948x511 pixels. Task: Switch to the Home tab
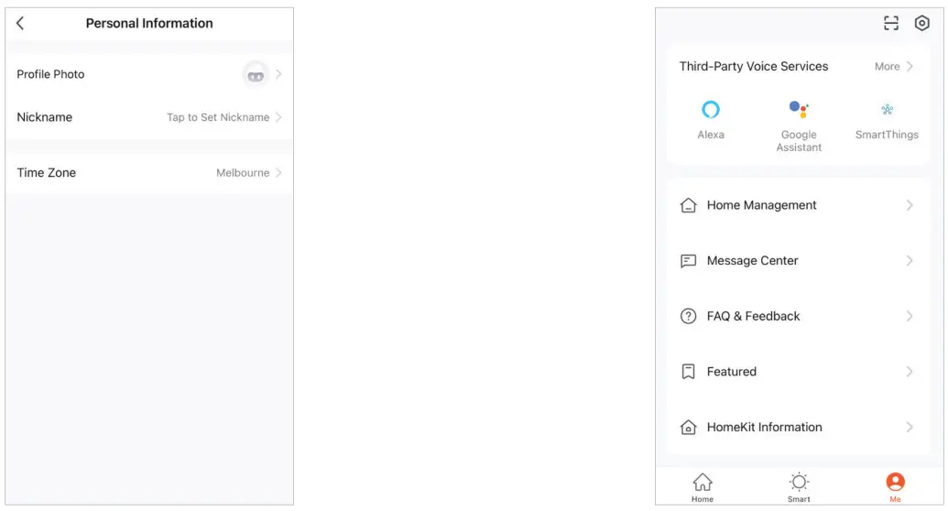(x=703, y=486)
